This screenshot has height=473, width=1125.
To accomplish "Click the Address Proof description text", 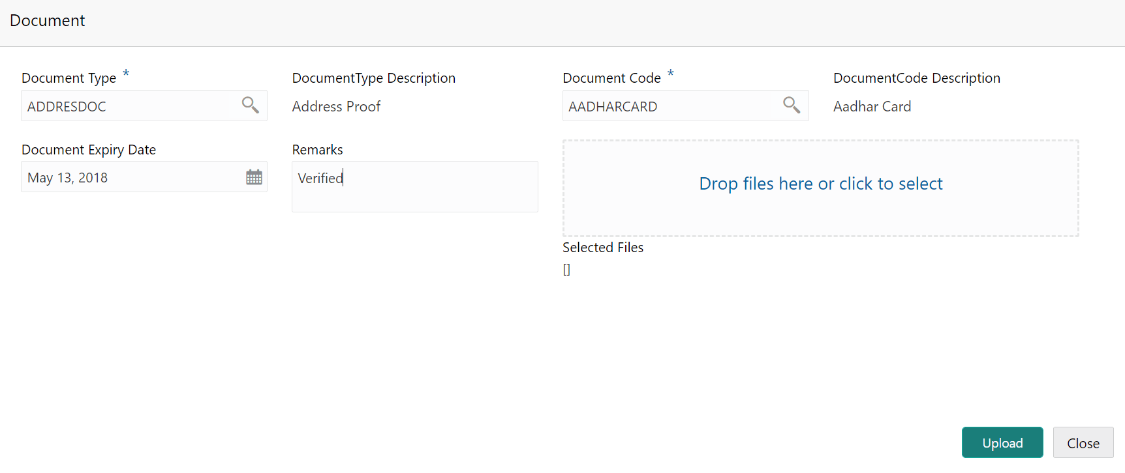I will pos(336,106).
